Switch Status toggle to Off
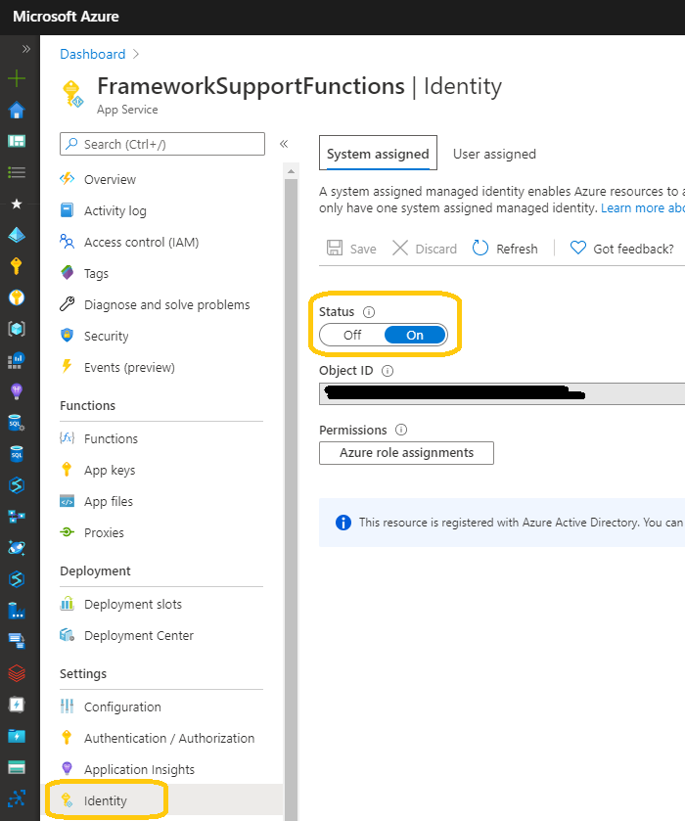 (x=352, y=335)
